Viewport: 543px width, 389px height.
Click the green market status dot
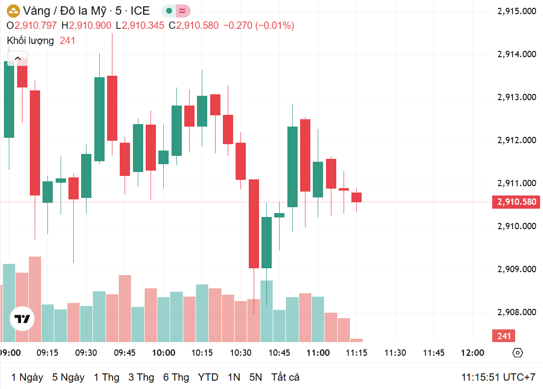point(169,11)
